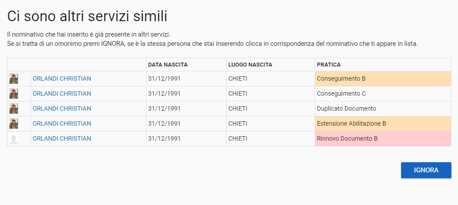
Task: Select the ORLANDI CHRISTIAN link for Duplicato Documento
Action: [x=62, y=109]
